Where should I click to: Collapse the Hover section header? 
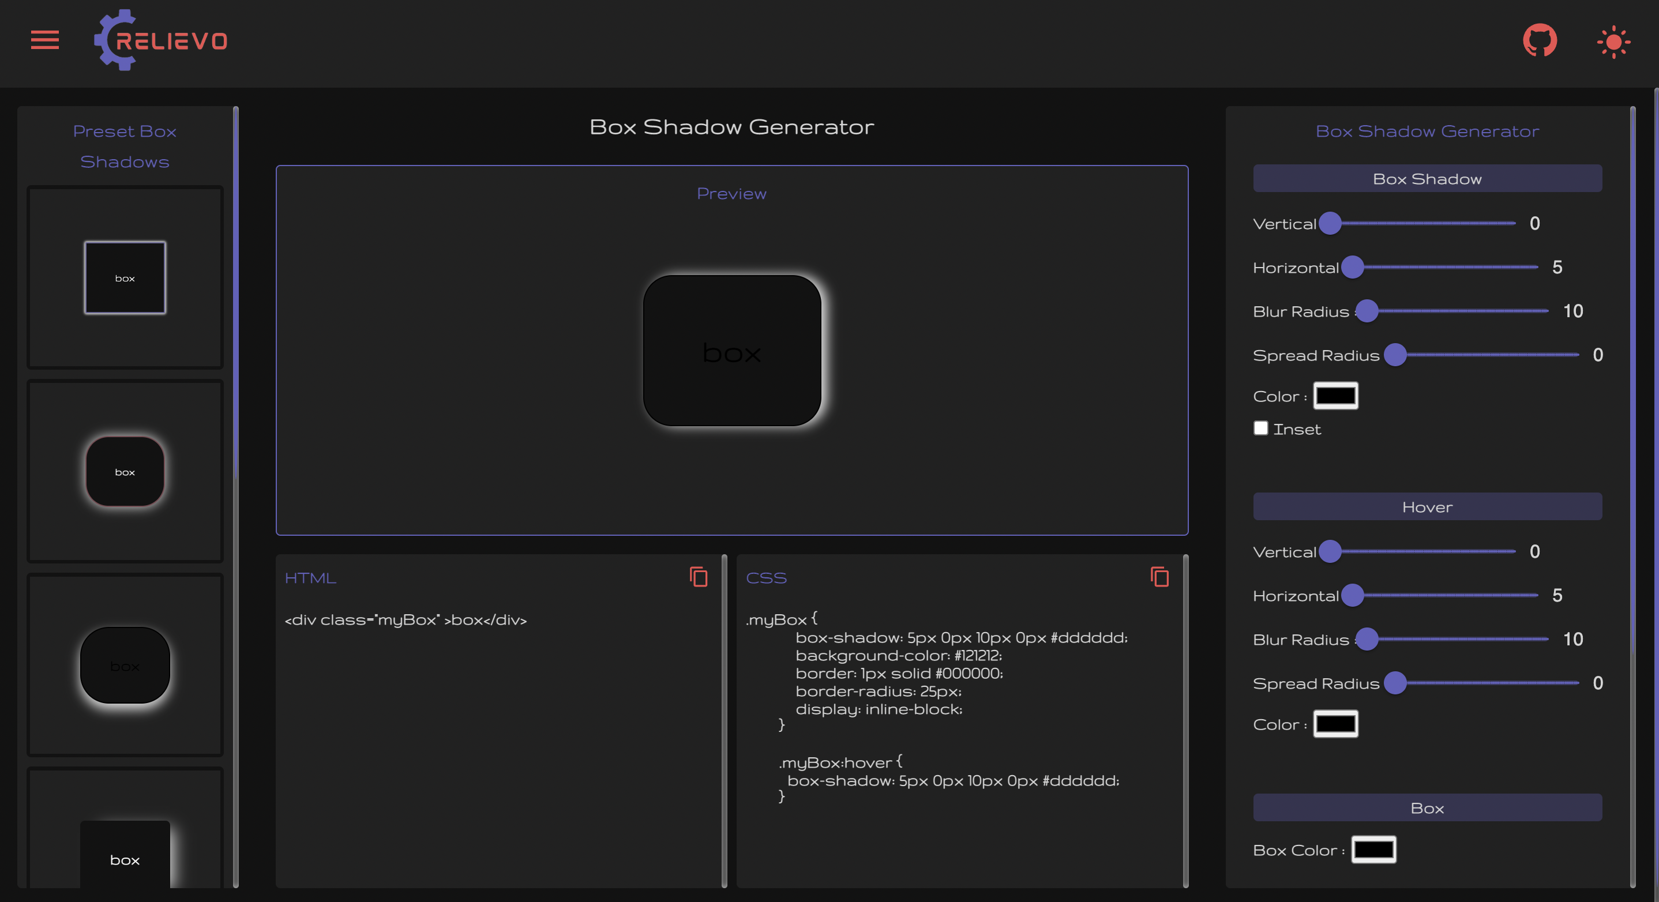coord(1427,507)
